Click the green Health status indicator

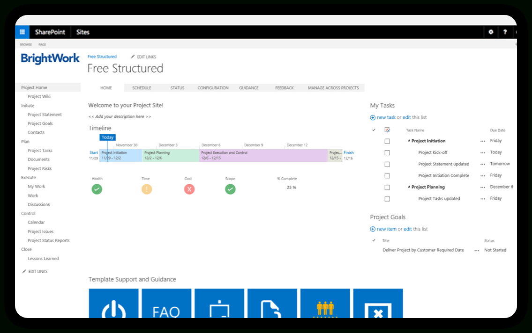(97, 189)
